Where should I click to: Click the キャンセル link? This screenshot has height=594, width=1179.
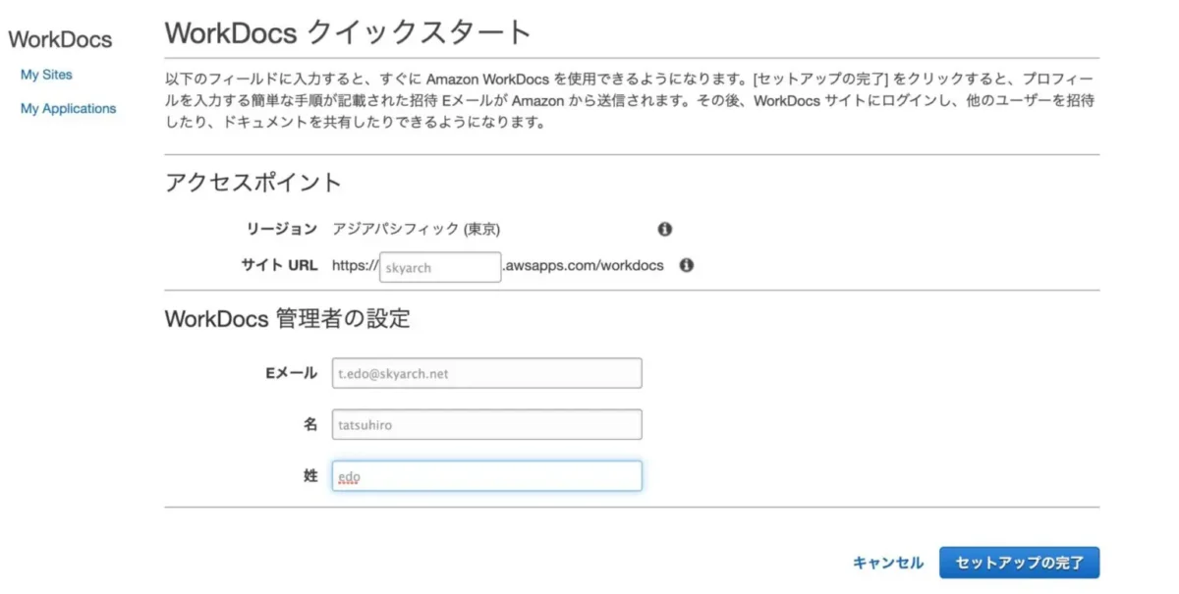tap(888, 563)
